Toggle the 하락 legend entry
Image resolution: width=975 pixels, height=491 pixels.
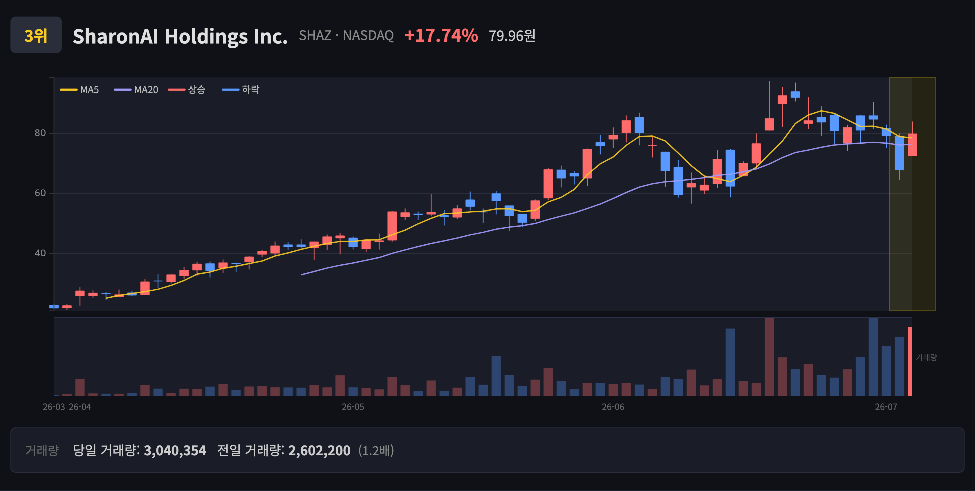241,90
